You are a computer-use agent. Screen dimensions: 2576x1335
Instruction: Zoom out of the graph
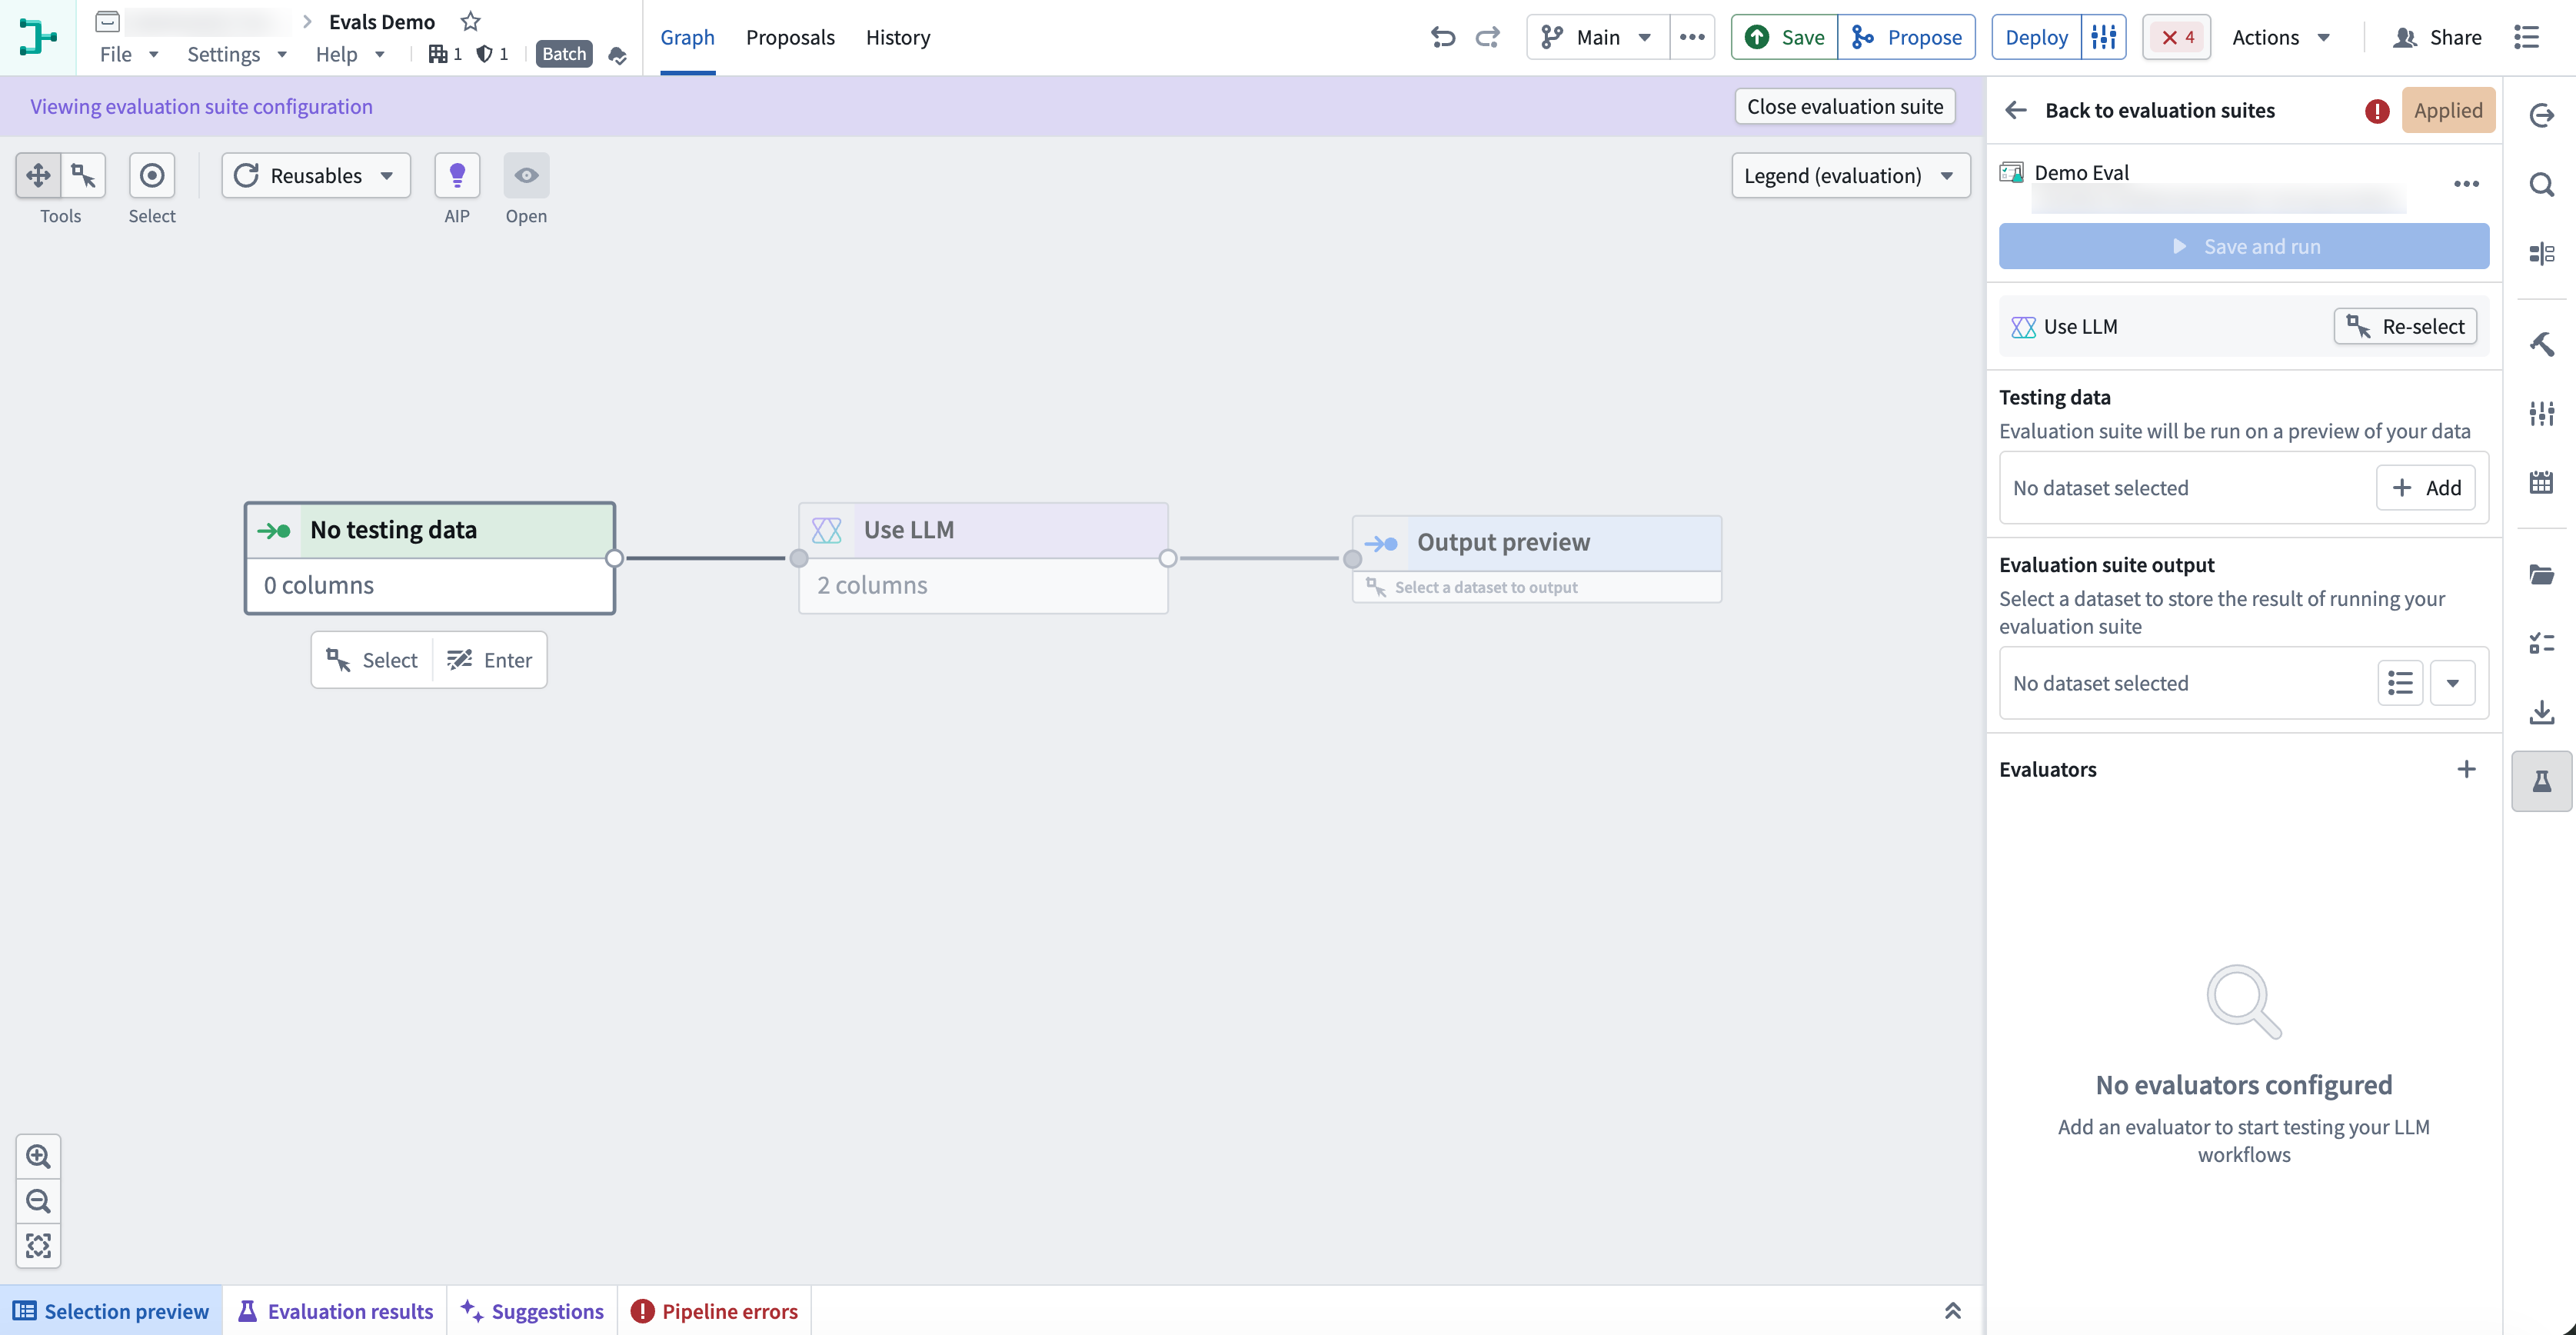click(x=38, y=1200)
